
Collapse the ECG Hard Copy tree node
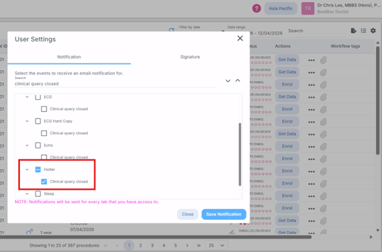point(27,121)
